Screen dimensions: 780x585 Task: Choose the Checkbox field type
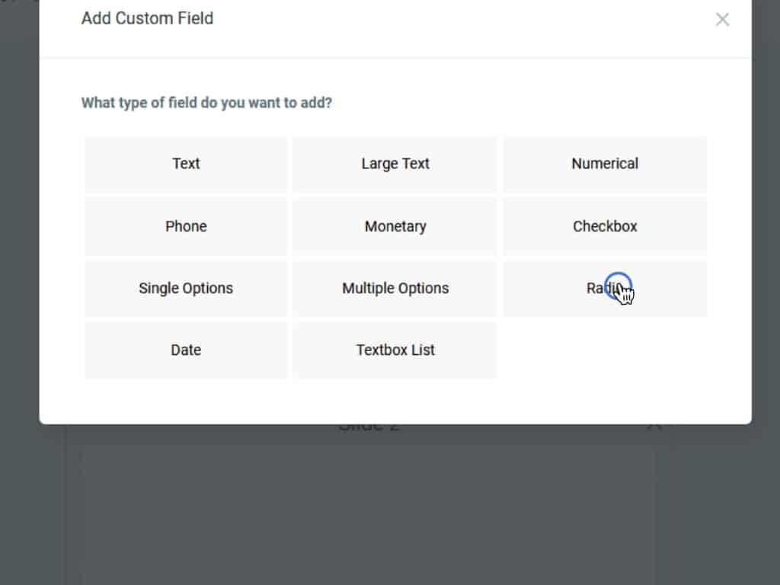coord(605,226)
